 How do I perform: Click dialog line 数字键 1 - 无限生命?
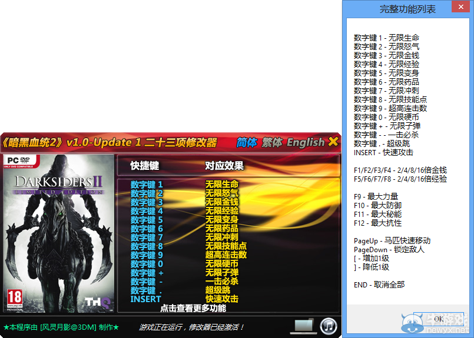pos(386,38)
